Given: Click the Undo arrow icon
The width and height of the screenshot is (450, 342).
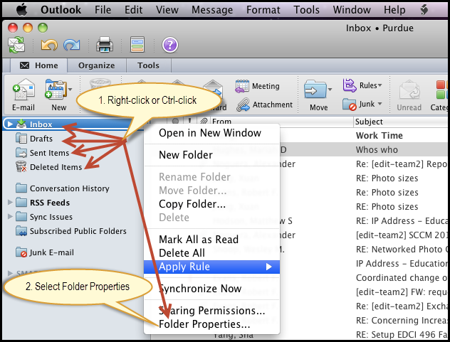Looking at the screenshot, I should tap(49, 45).
